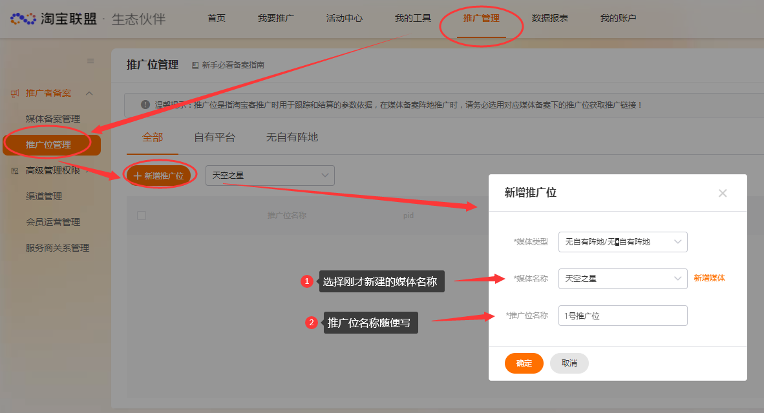Click the 推广位管理 page title
Image resolution: width=764 pixels, height=413 pixels.
pyautogui.click(x=153, y=65)
